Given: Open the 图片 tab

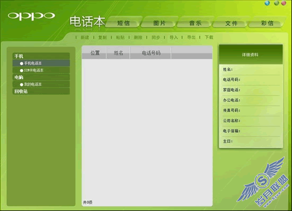Looking at the screenshot, I should 159,23.
